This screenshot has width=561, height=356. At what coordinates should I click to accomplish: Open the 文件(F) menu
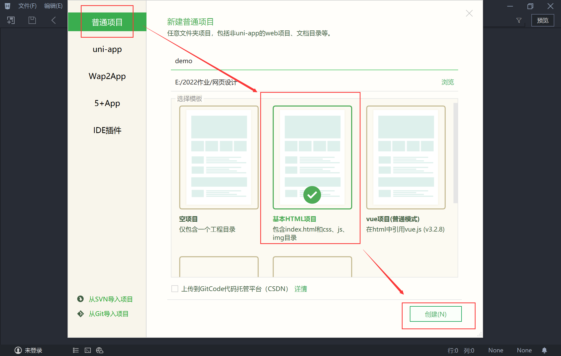(x=27, y=5)
